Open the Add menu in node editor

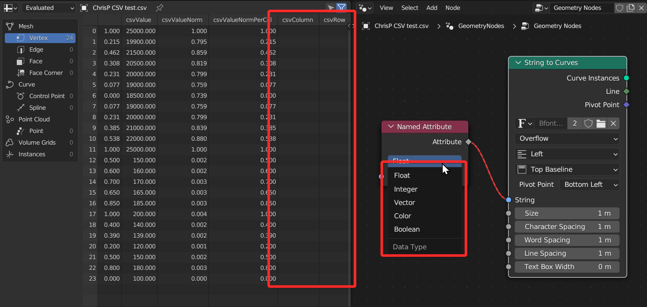coord(432,8)
